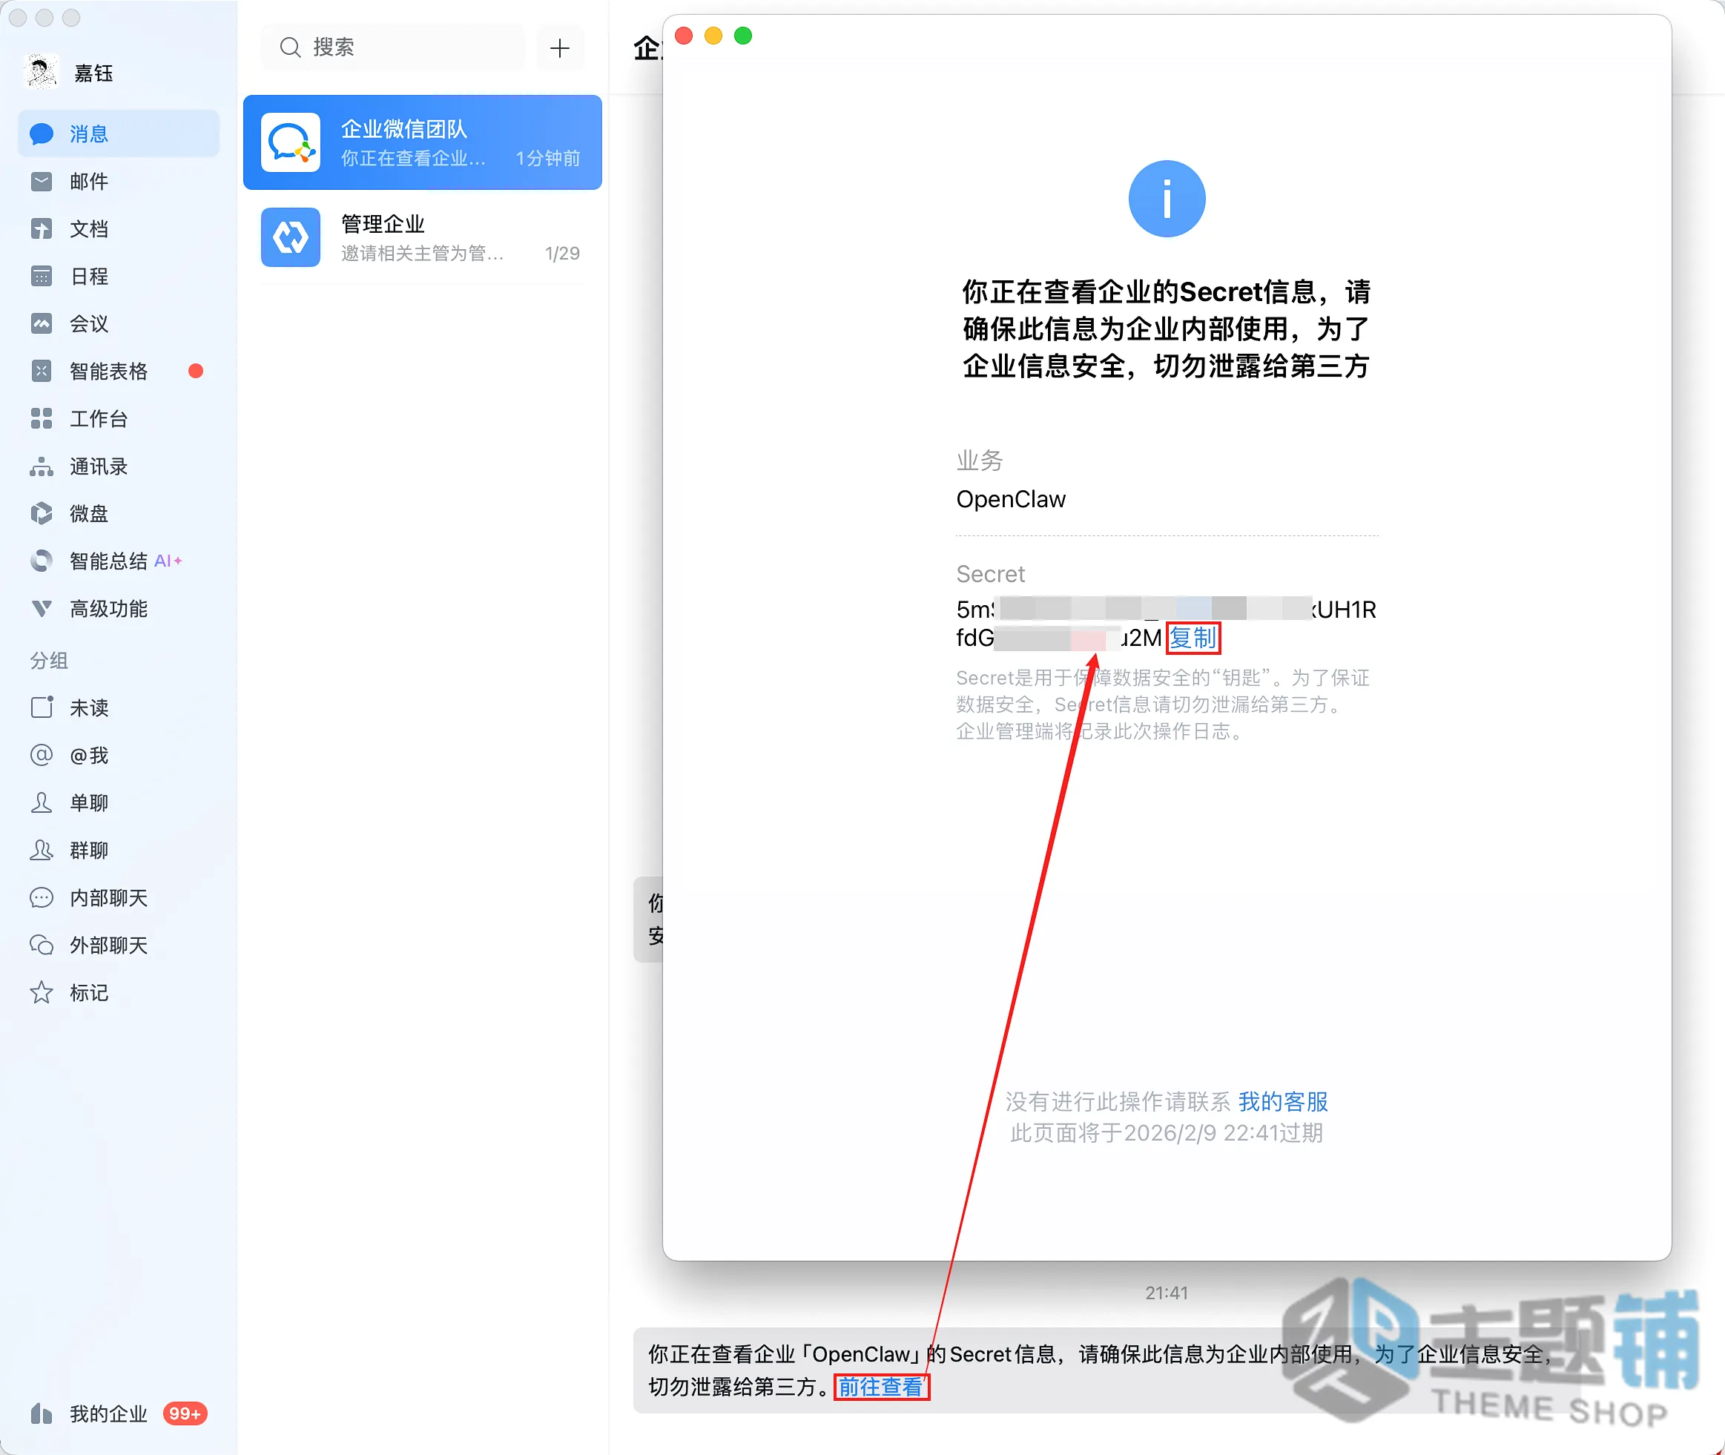Screen dimensions: 1725x1455
Task: Open the 工作台 workbench grid icon
Action: pos(42,418)
